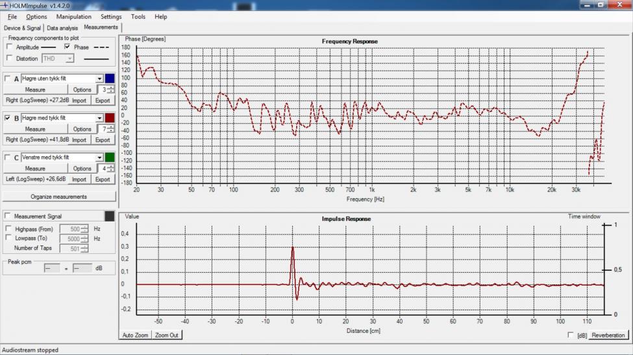Click the dark Measurement Signal color box

pyautogui.click(x=110, y=216)
